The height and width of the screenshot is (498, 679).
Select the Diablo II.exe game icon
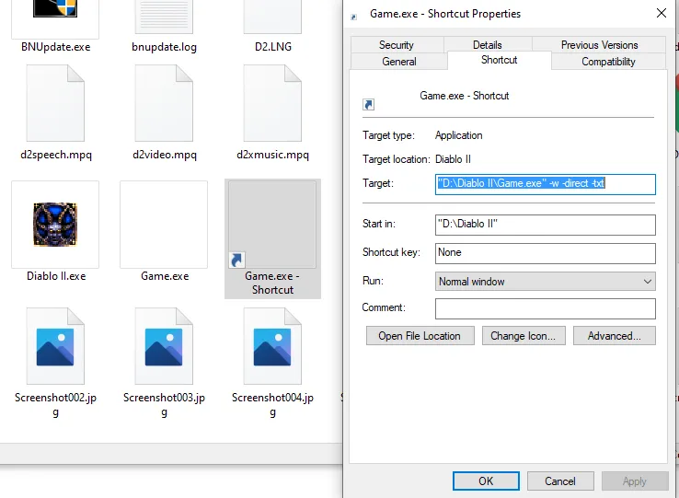point(54,225)
